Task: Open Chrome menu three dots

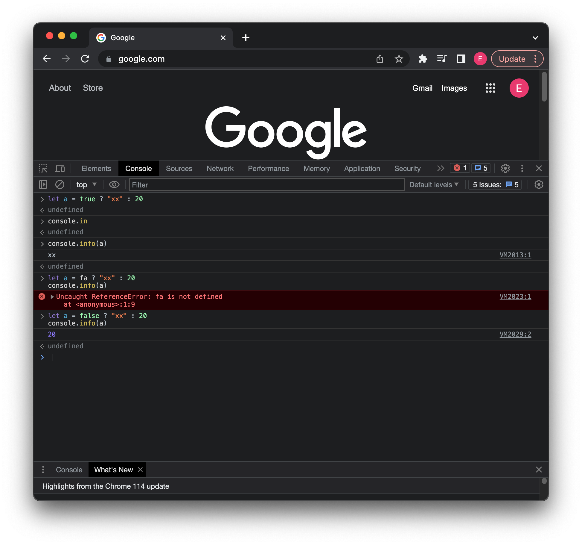Action: point(535,59)
